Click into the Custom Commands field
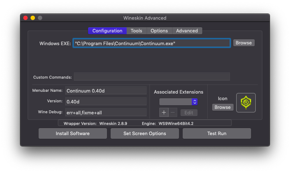 coord(152,77)
